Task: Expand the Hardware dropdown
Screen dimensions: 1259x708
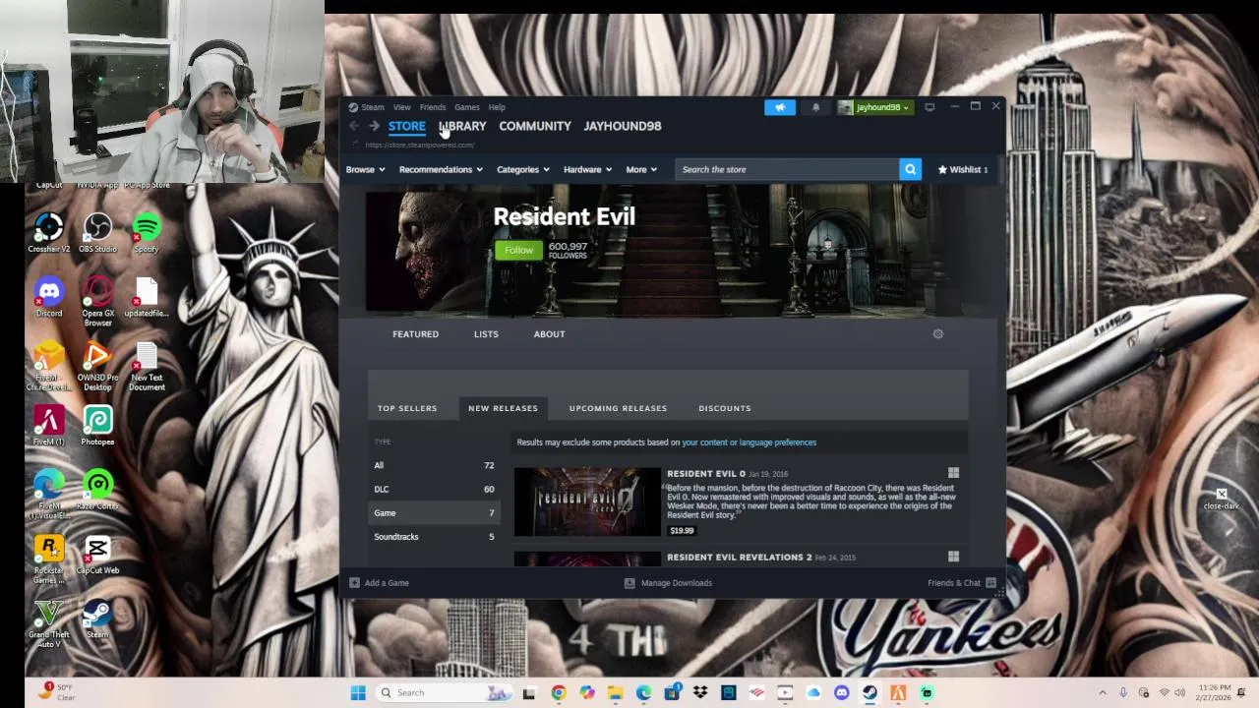Action: pos(588,169)
